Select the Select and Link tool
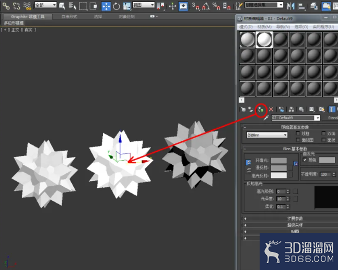This screenshot has width=338, height=270. coord(6,6)
